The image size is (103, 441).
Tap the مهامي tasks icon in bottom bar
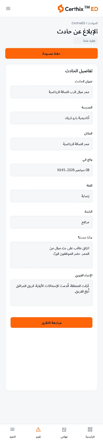point(64,429)
